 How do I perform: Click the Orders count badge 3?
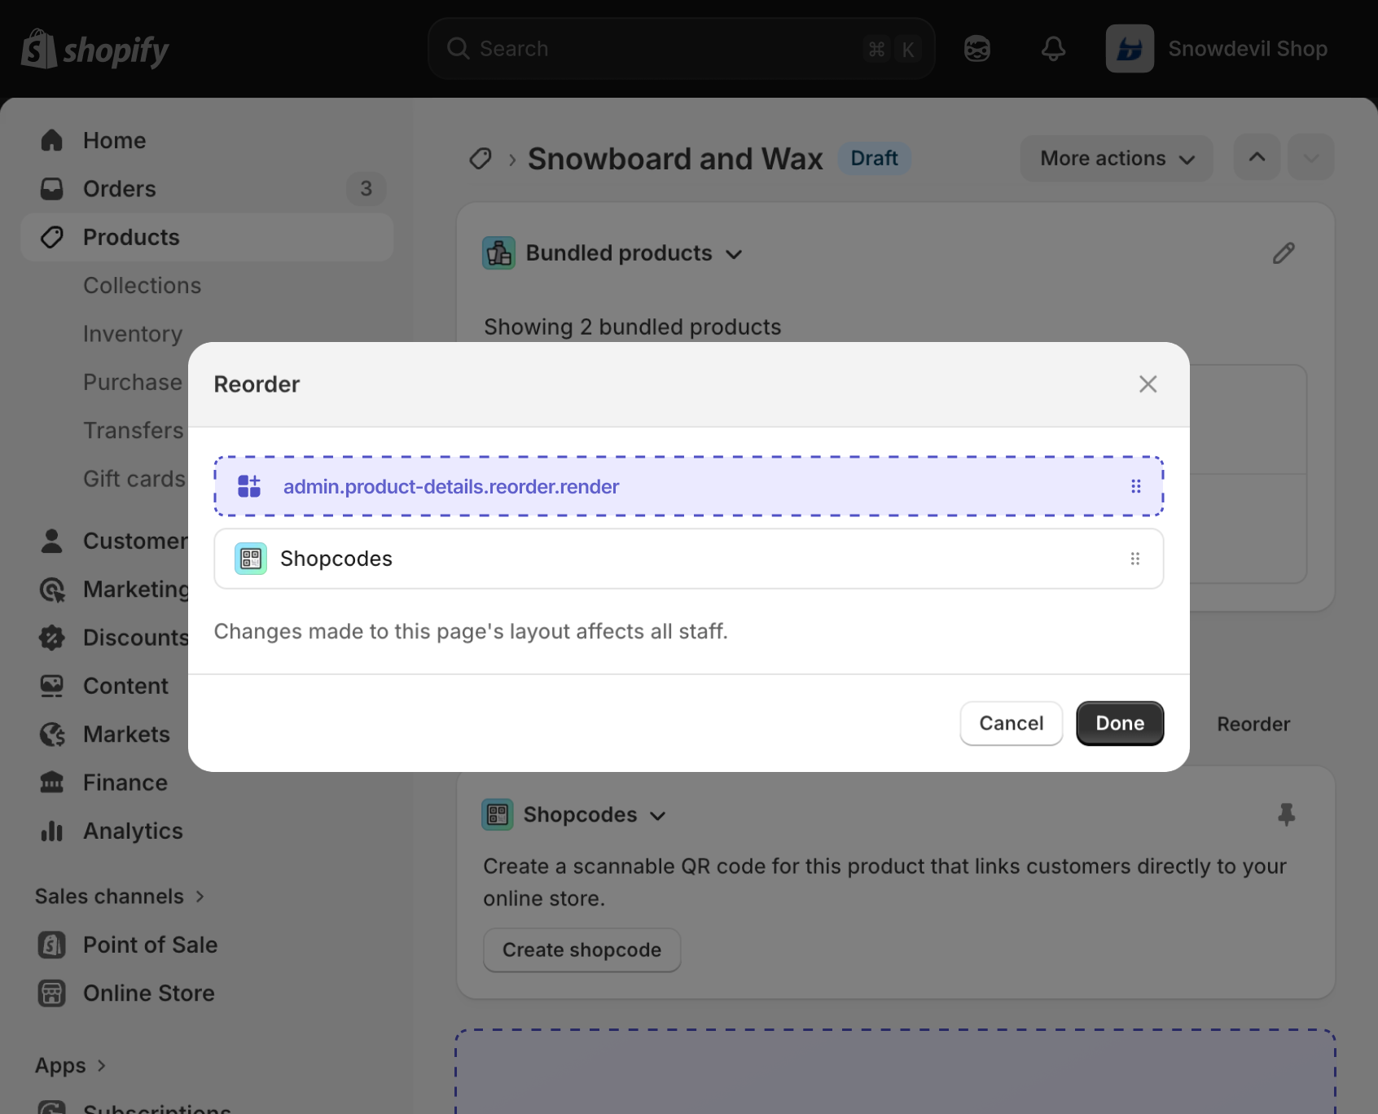tap(366, 189)
